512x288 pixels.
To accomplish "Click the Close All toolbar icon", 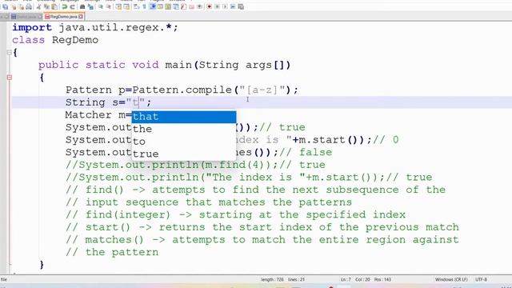I will tap(22, 7).
